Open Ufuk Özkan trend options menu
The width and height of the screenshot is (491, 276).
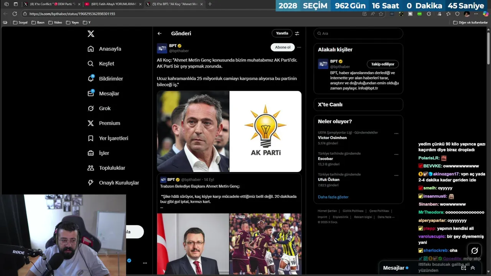coord(396,176)
